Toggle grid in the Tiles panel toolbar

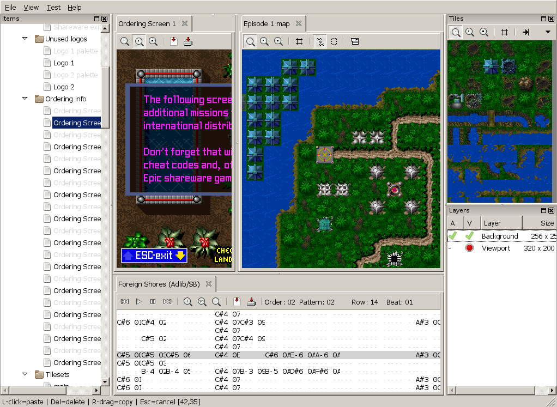(505, 32)
